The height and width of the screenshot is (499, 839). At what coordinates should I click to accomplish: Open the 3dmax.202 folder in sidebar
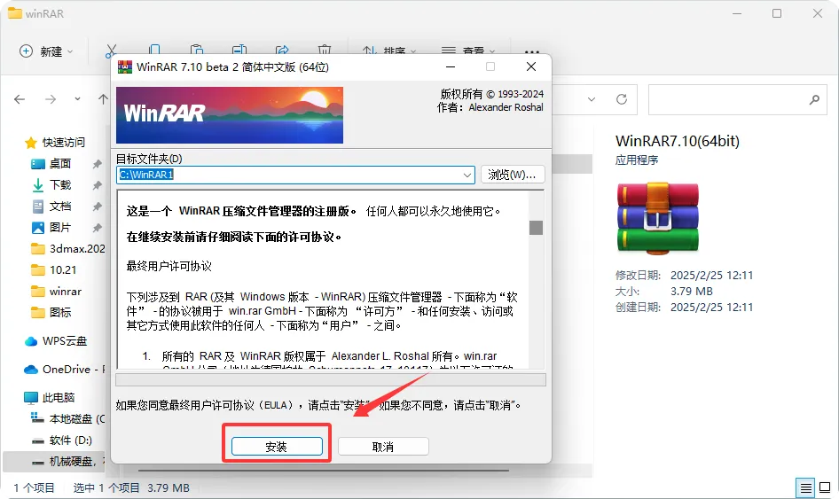[x=68, y=249]
